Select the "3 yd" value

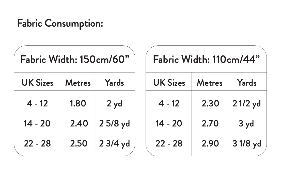(246, 124)
